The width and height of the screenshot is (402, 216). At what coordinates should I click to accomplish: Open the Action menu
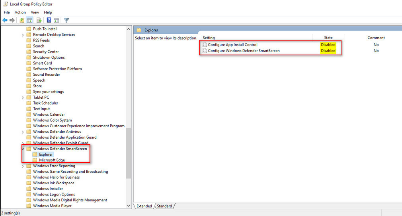(20, 12)
